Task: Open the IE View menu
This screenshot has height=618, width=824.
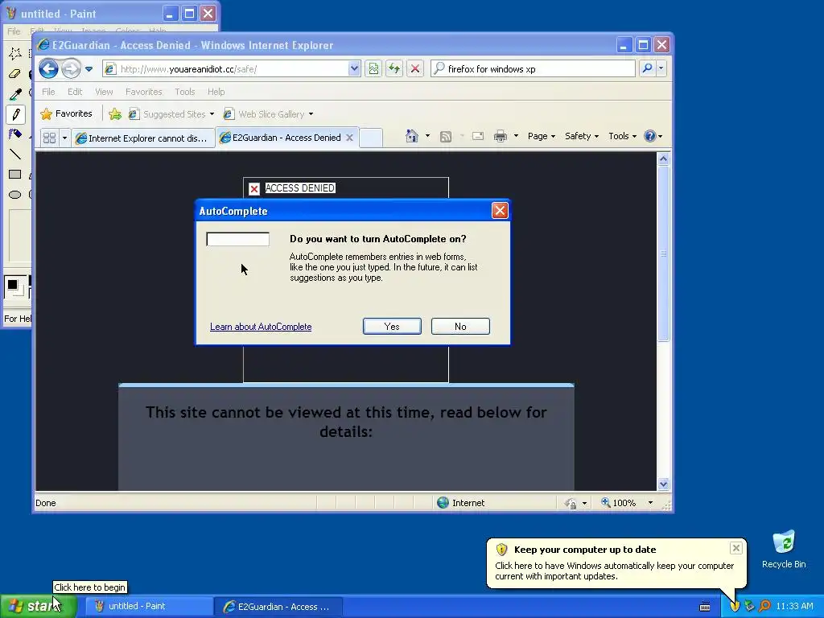Action: coord(104,92)
